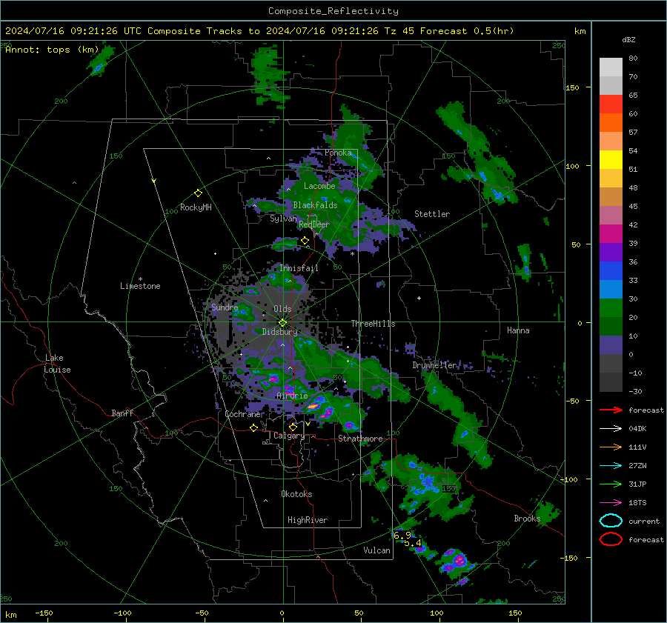Image resolution: width=667 pixels, height=623 pixels.
Task: Click the 5.4 storm top annotation
Action: pos(413,543)
